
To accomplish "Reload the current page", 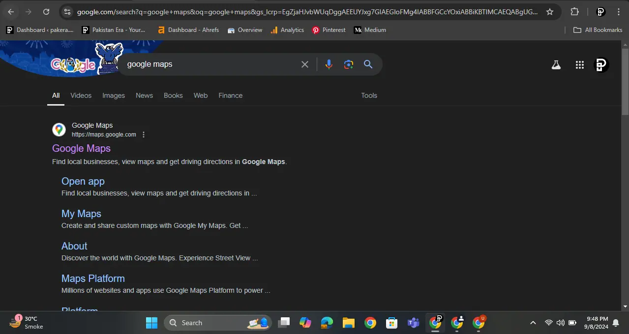I will pos(46,12).
